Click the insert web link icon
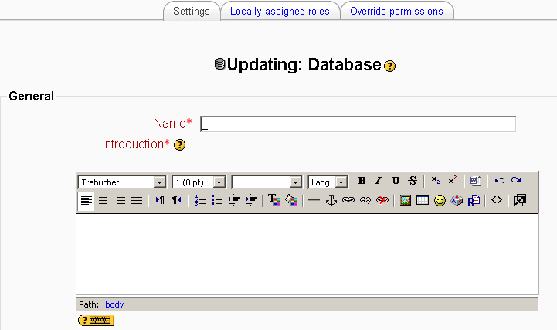 (x=348, y=200)
